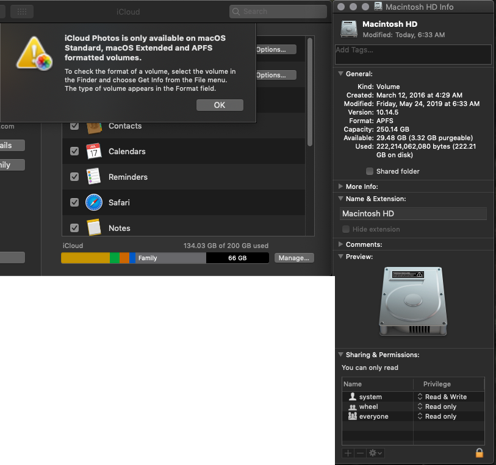Uncheck the Safari checkbox
This screenshot has width=496, height=465.
pyautogui.click(x=74, y=202)
